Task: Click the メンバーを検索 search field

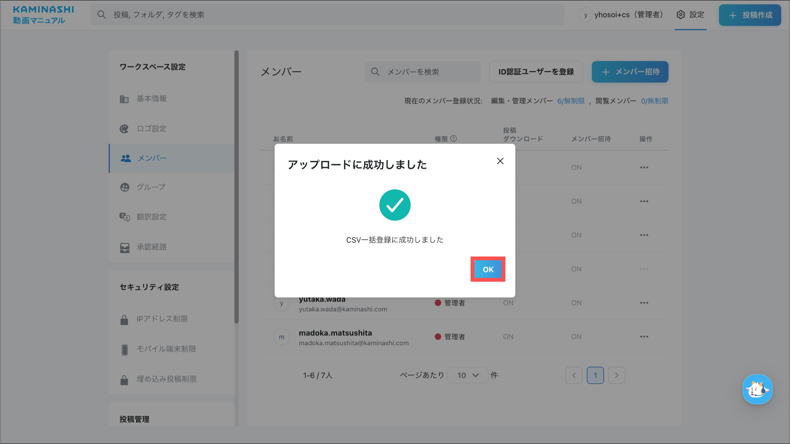Action: [423, 72]
